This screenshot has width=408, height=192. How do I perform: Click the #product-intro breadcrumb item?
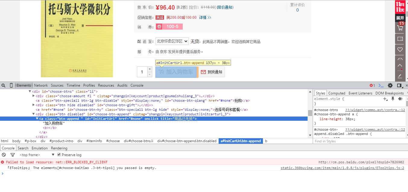pyautogui.click(x=62, y=141)
